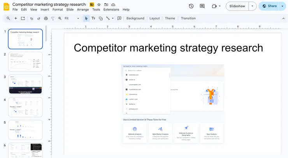Click the zoom magnifier tool
Image resolution: width=288 pixels, height=158 pixels.
[x=60, y=18]
